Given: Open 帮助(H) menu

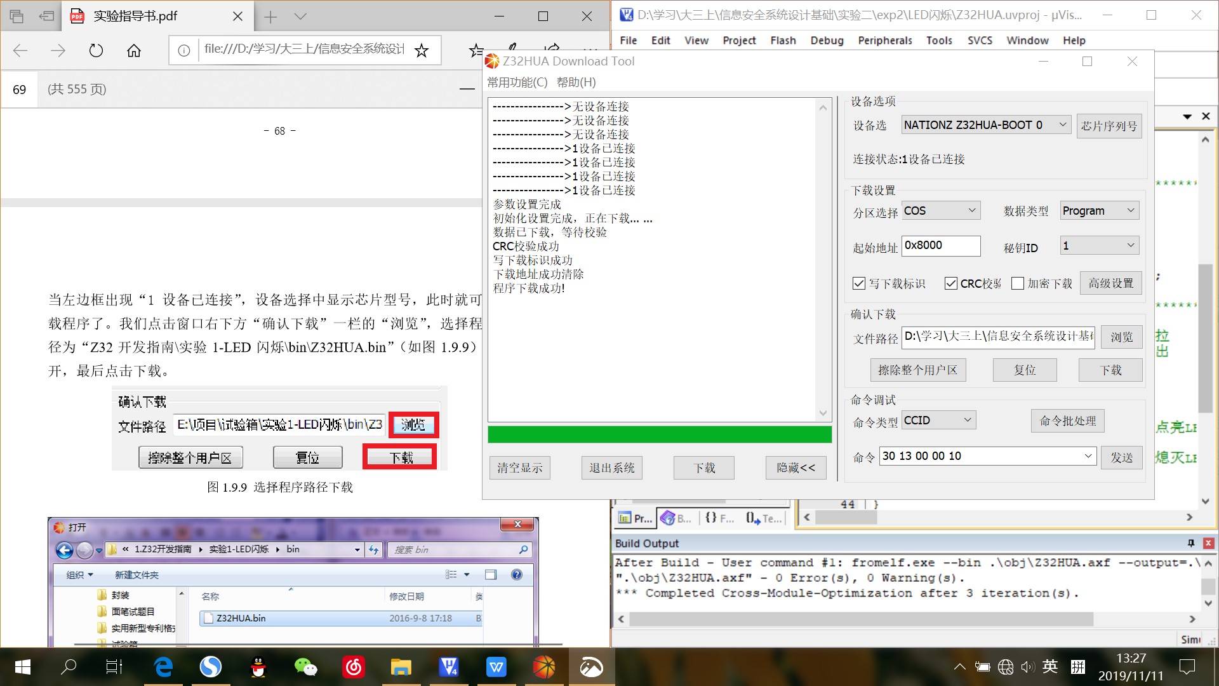Looking at the screenshot, I should coord(576,82).
